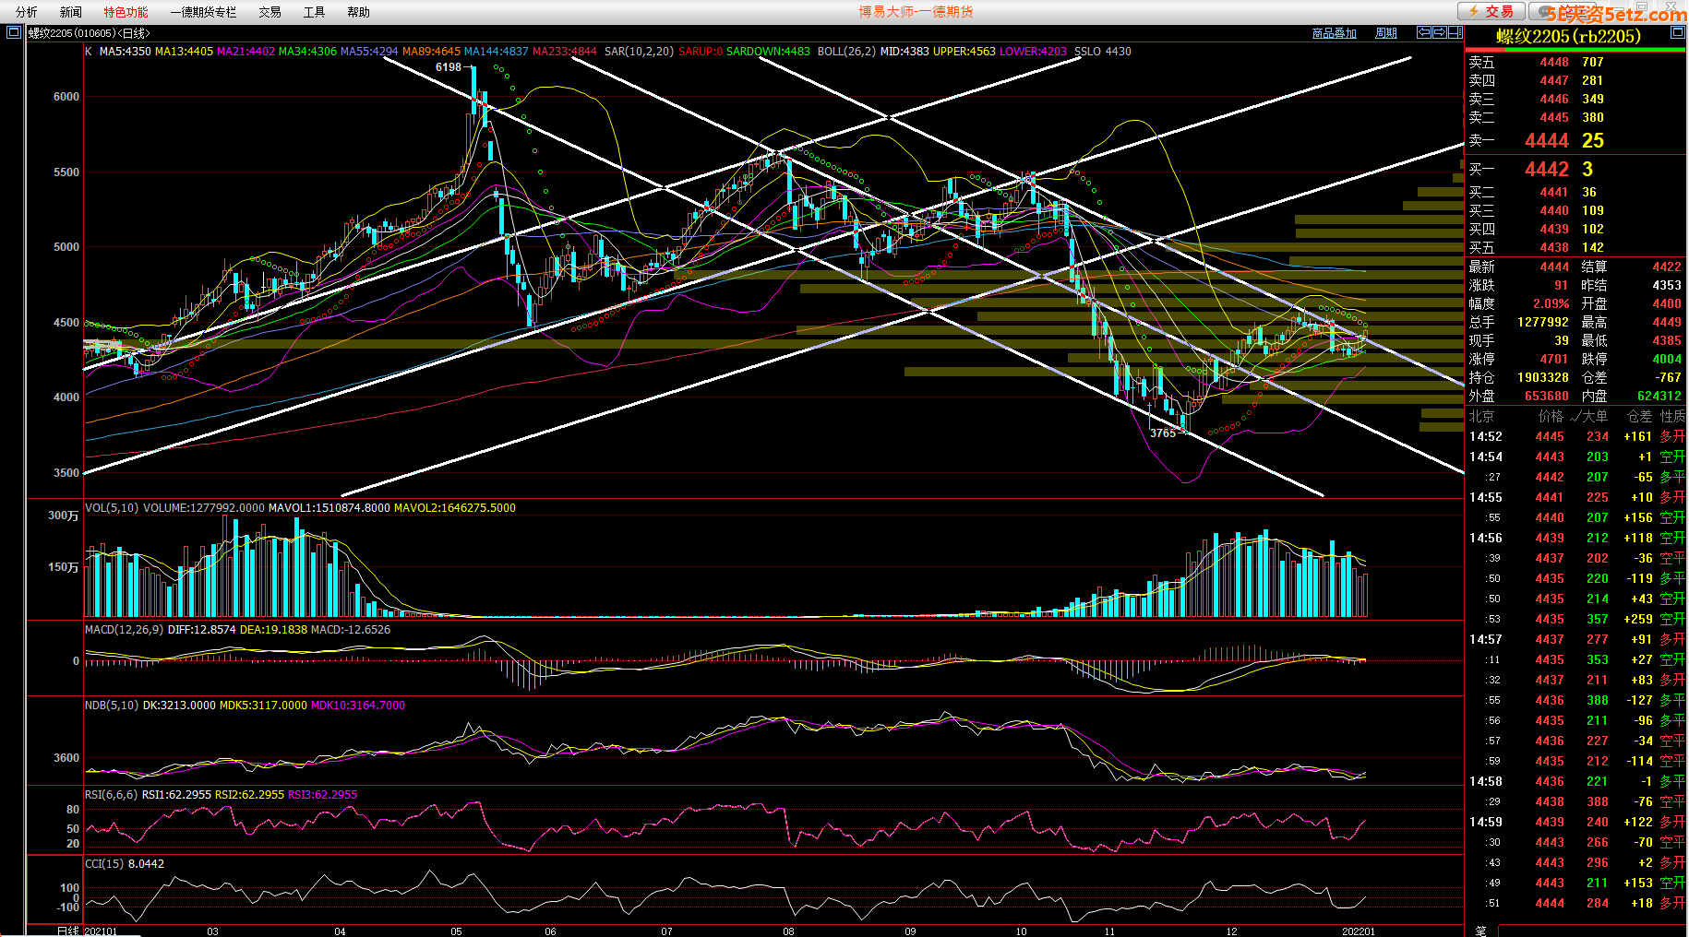Select the 笔 tab at panel bottom
Viewport: 1689px width, 937px height.
coord(1480,930)
